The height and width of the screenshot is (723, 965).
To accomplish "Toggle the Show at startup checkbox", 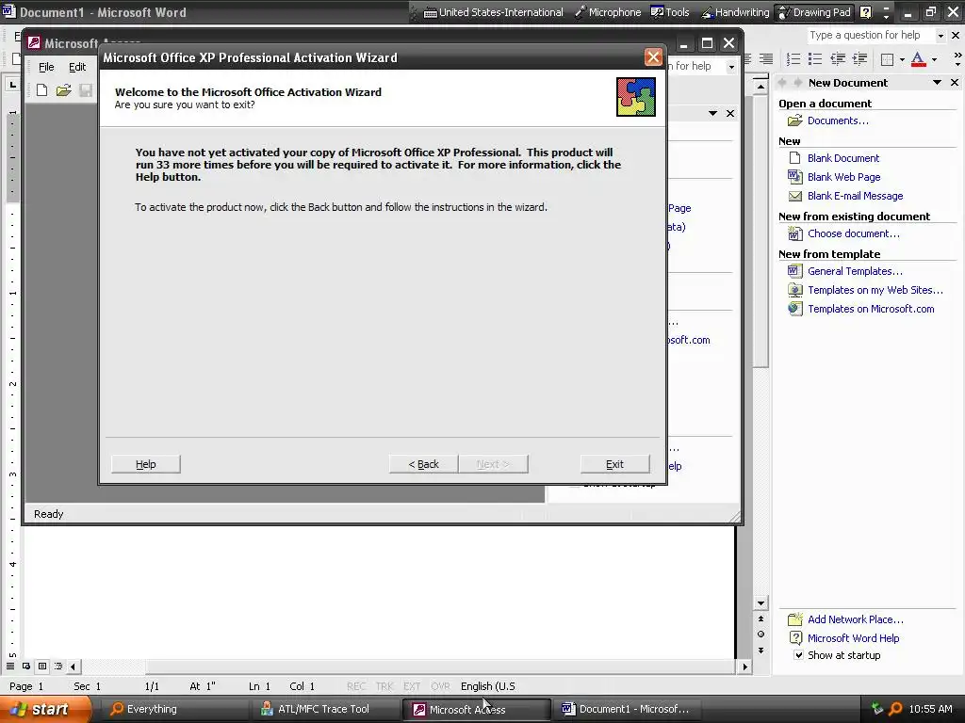I will (798, 655).
